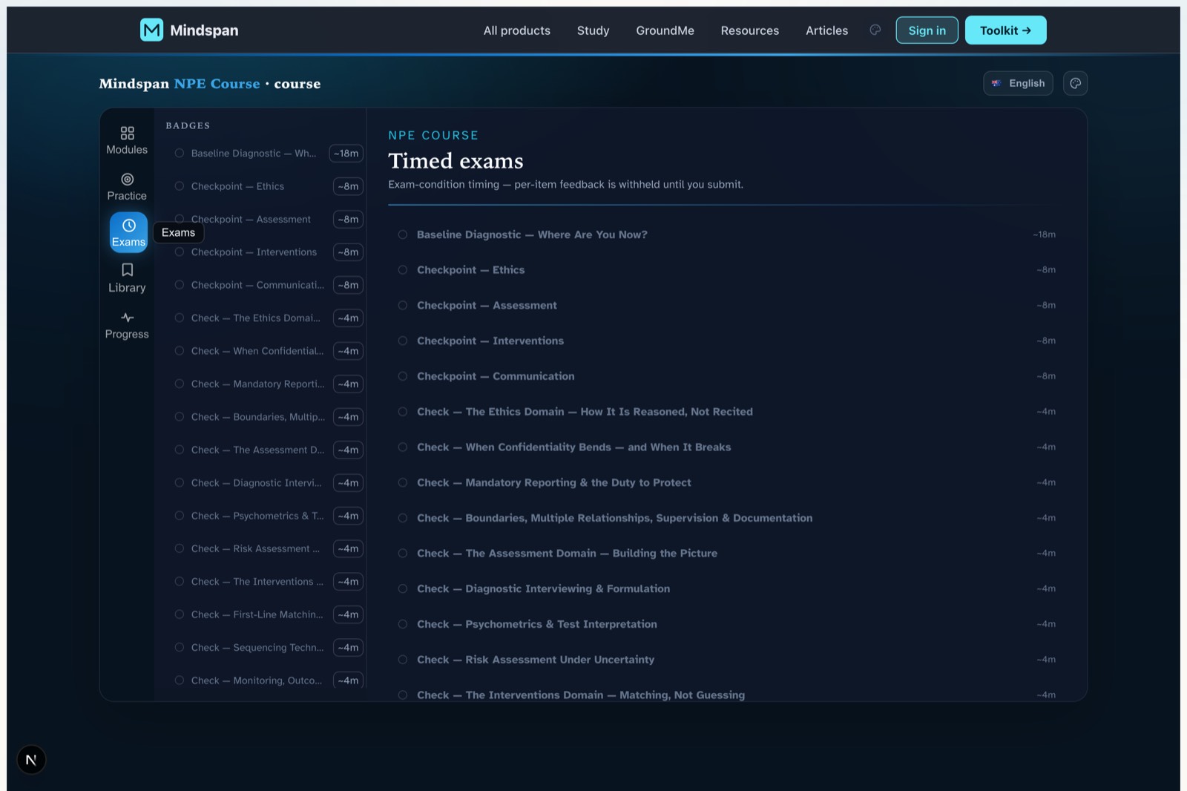Open the English language selector
The height and width of the screenshot is (791, 1187).
[1018, 83]
